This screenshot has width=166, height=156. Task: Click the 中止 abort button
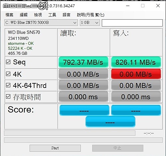(118, 148)
